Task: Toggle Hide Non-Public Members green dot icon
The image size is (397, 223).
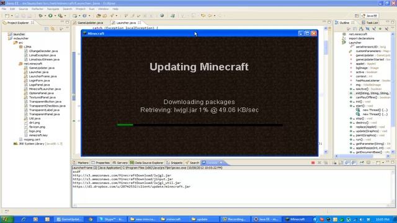Action: pyautogui.click(x=380, y=29)
